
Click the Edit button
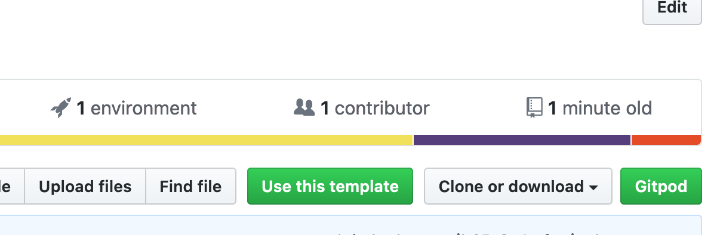click(672, 8)
